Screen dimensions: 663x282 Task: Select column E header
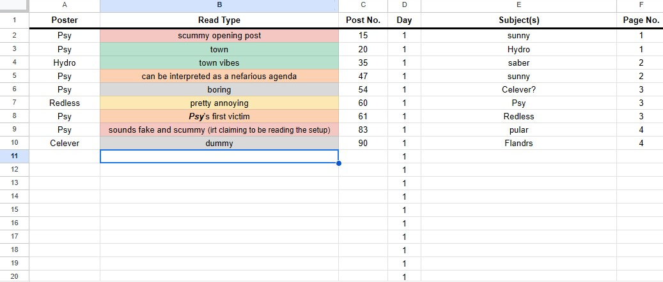click(x=519, y=6)
